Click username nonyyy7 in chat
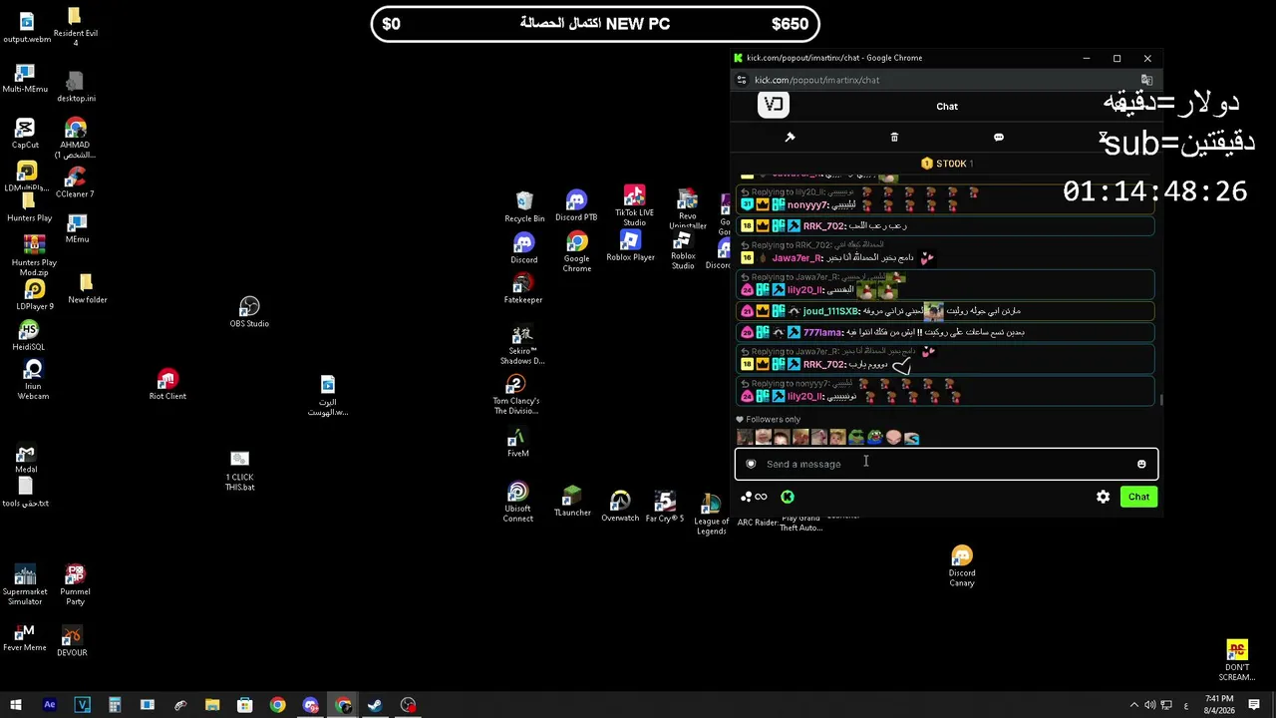 pyautogui.click(x=806, y=205)
